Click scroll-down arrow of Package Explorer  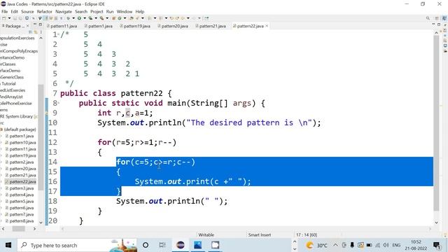[x=41, y=222]
